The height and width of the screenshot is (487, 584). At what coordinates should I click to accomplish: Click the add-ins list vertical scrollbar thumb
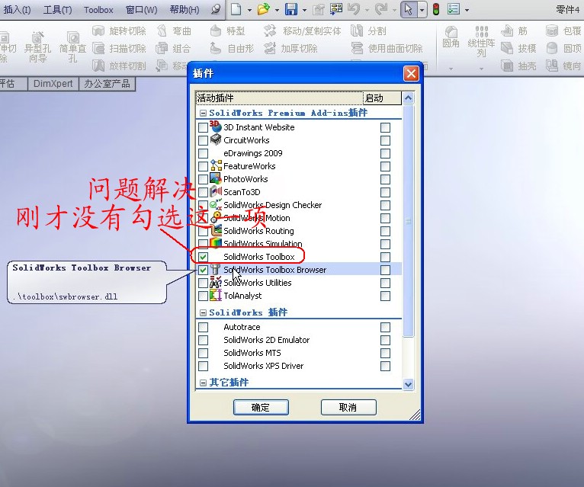[x=408, y=221]
